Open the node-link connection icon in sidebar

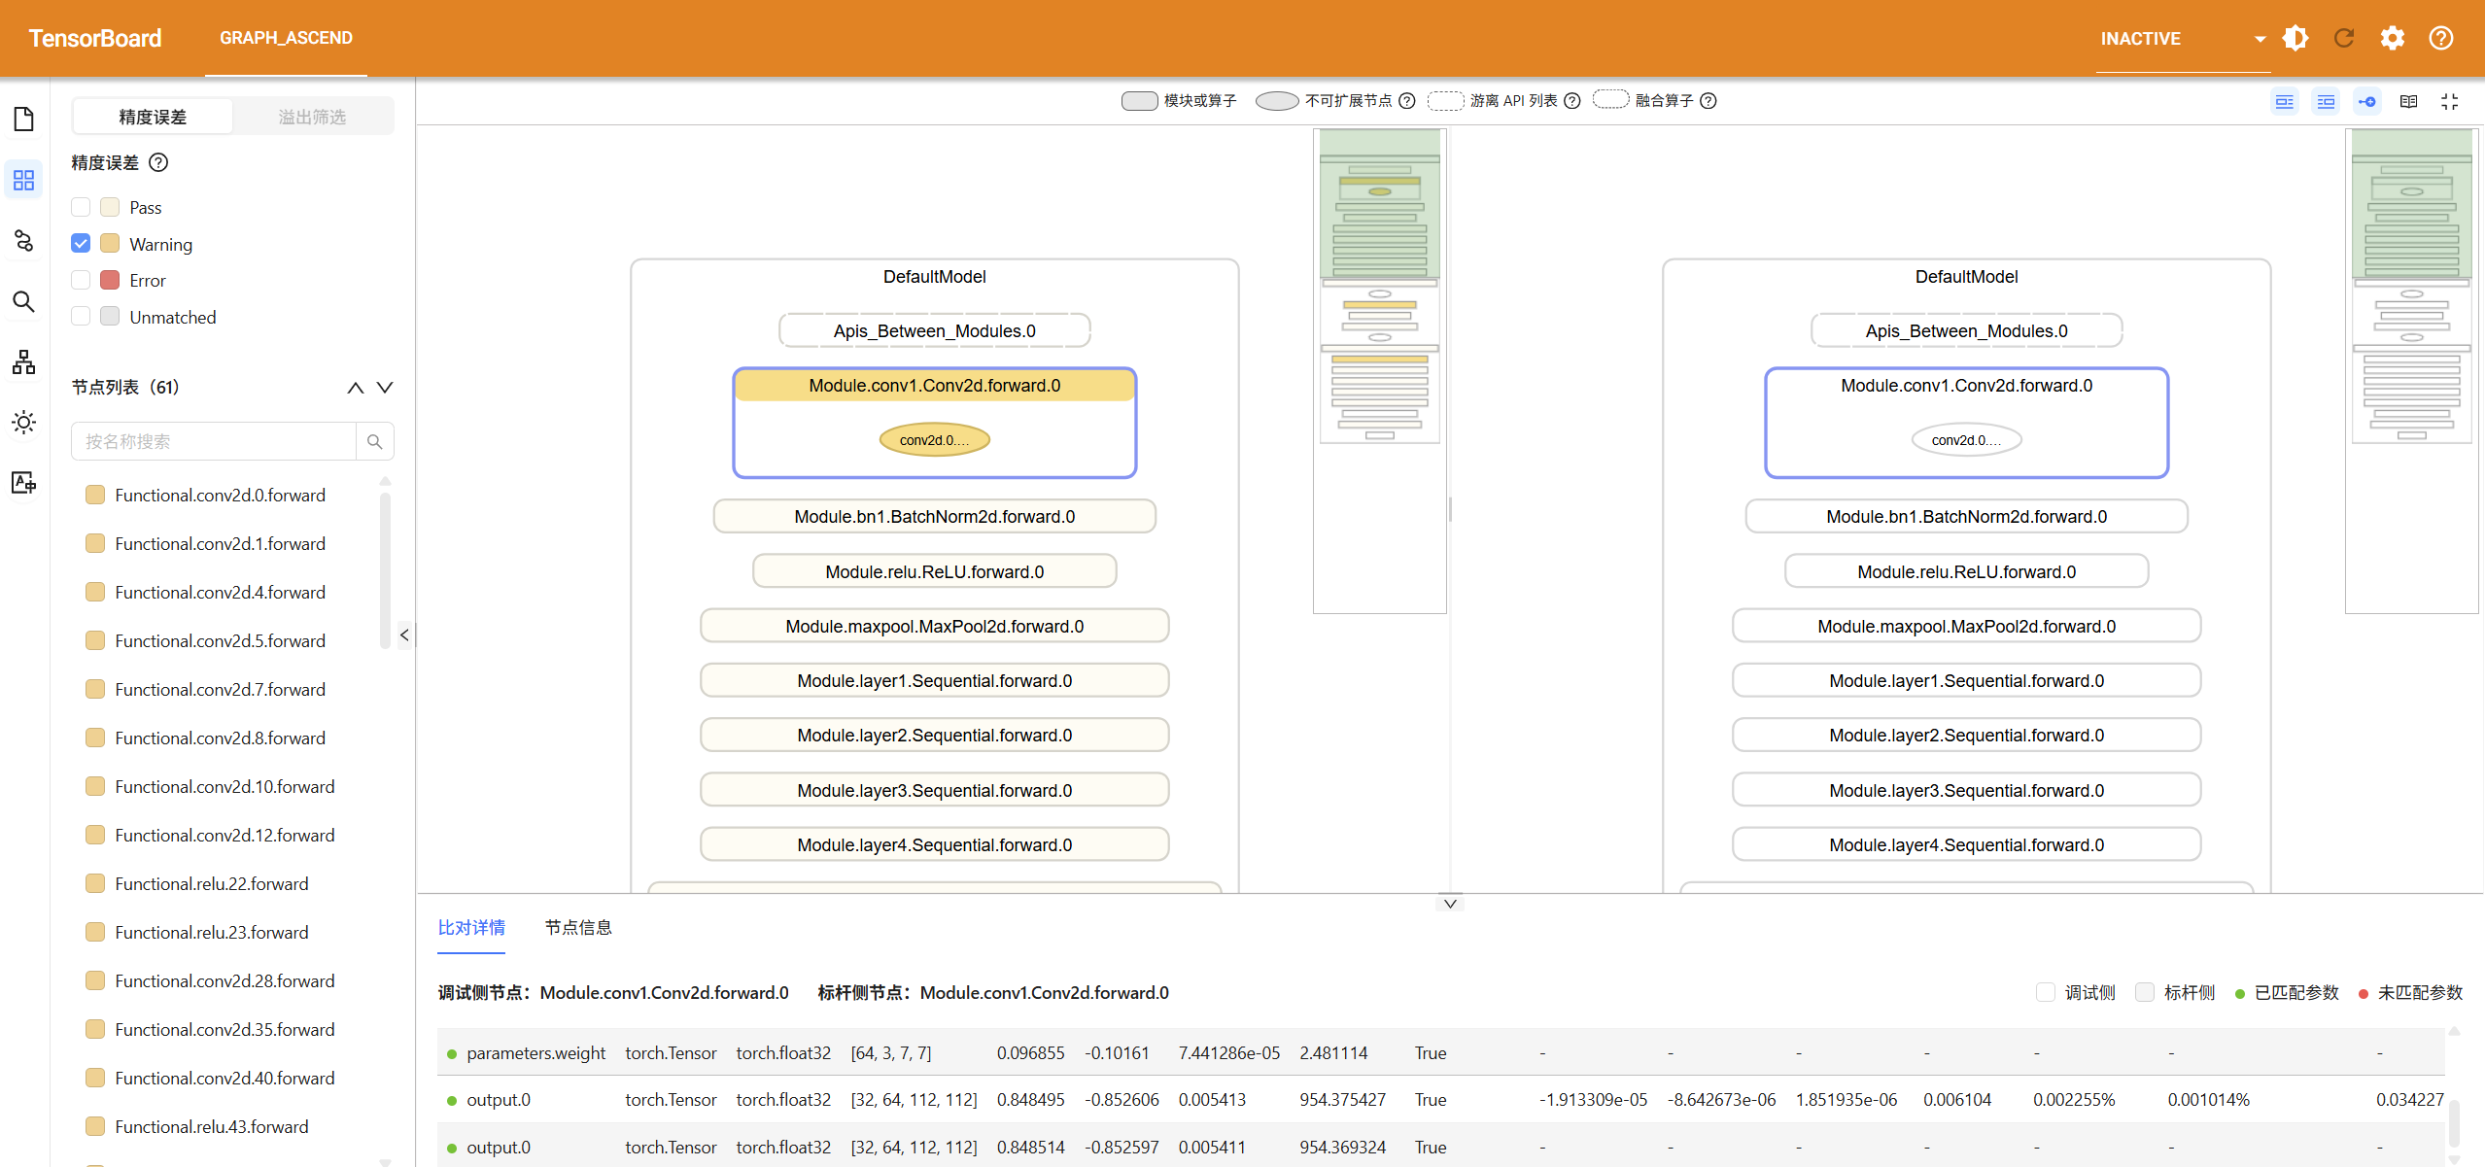[24, 240]
